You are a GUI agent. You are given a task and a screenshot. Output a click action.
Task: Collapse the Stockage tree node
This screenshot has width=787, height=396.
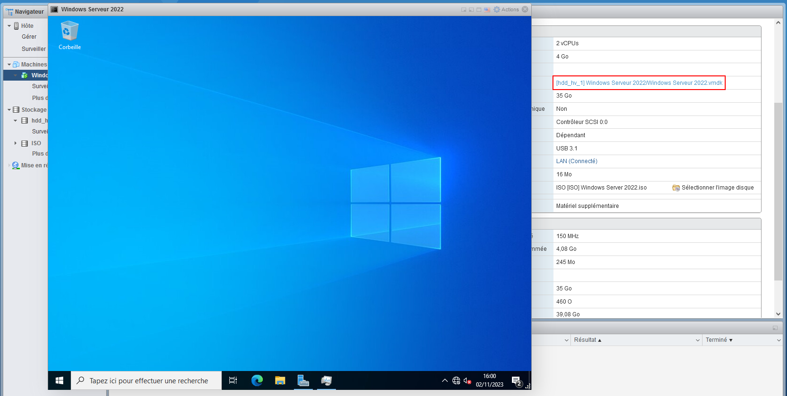click(9, 110)
